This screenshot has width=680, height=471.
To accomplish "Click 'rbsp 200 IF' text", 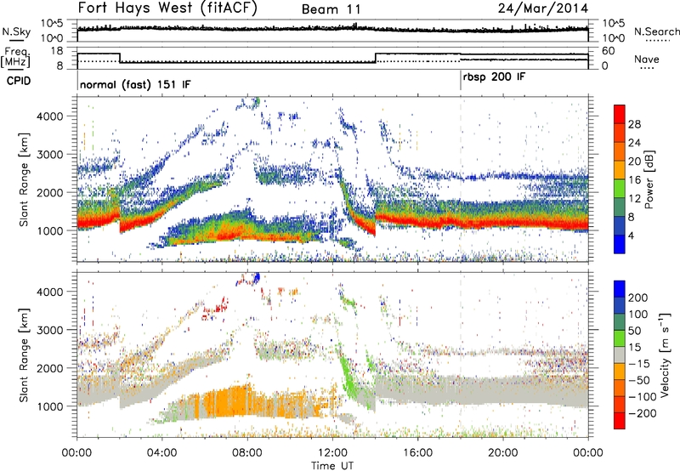I will click(494, 77).
